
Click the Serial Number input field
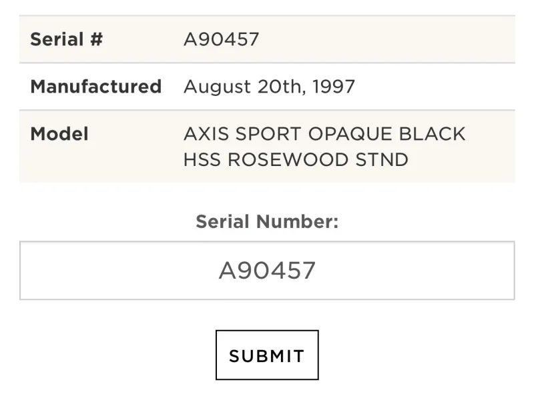tap(267, 271)
